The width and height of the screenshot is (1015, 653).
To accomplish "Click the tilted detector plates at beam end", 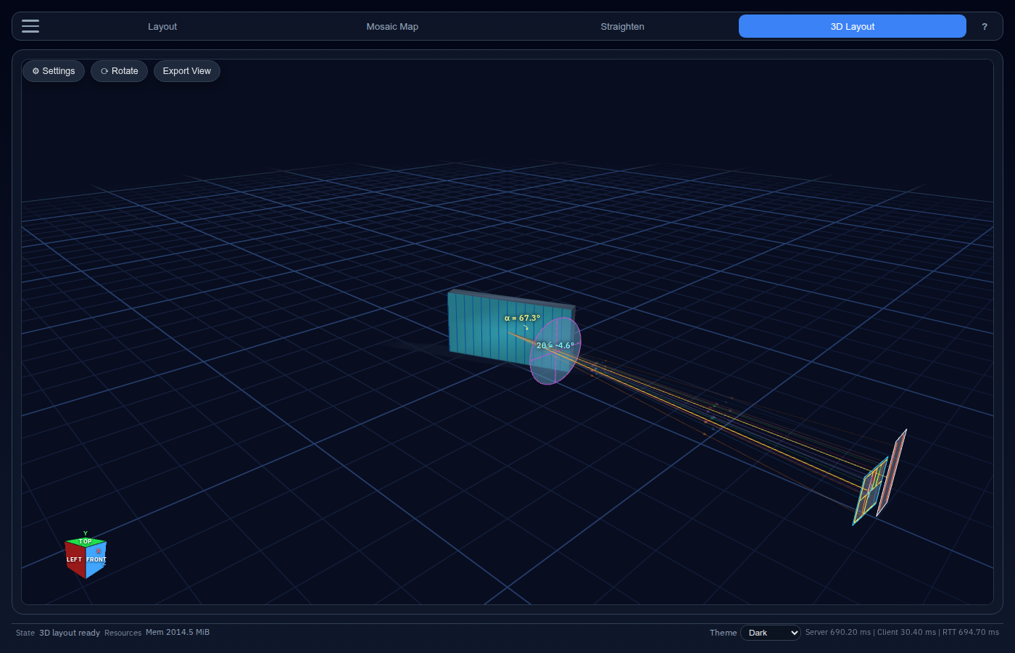I will 879,479.
